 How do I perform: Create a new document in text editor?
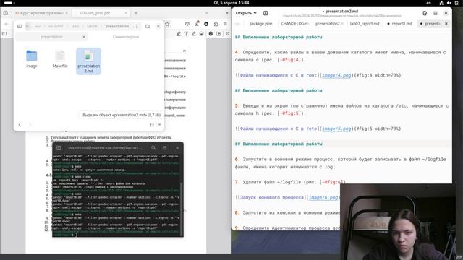[266, 13]
